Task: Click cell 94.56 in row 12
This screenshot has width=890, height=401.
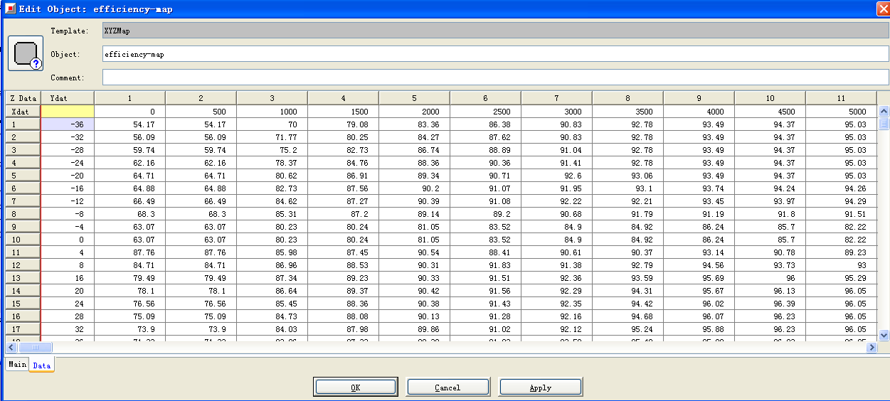Action: 699,265
